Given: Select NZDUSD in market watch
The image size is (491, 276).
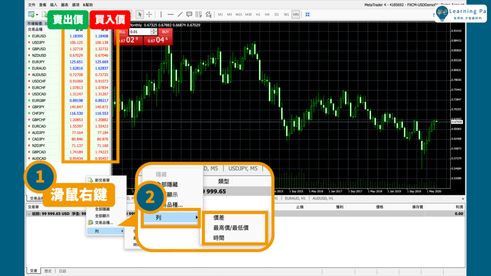Looking at the screenshot, I should [39, 56].
